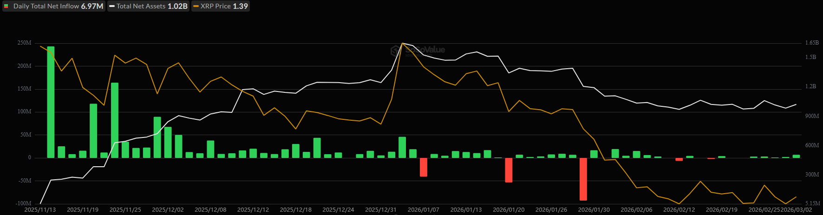The image size is (823, 215).
Task: Select the red outflow bar at 2026/01/07
Action: pos(424,167)
